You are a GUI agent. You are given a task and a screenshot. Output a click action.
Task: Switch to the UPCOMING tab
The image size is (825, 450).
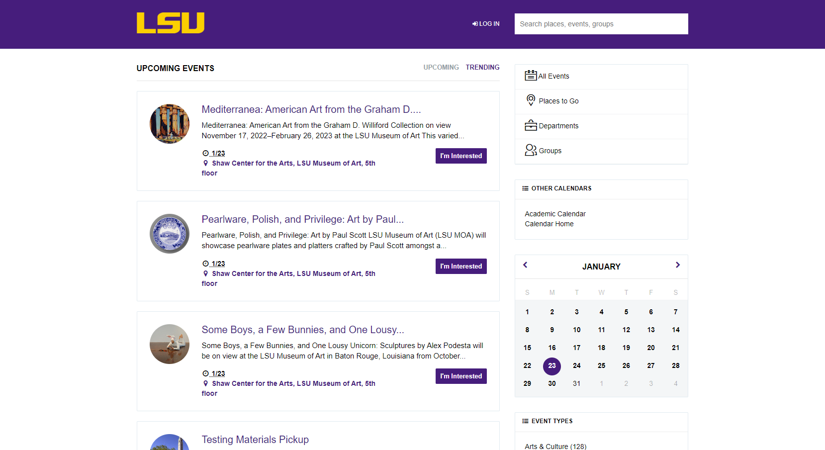click(x=441, y=67)
